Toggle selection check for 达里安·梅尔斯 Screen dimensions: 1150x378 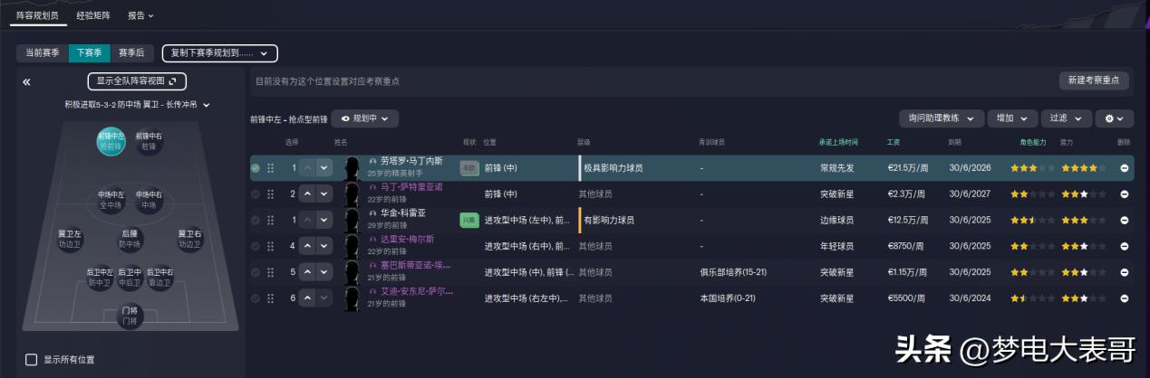click(x=256, y=246)
